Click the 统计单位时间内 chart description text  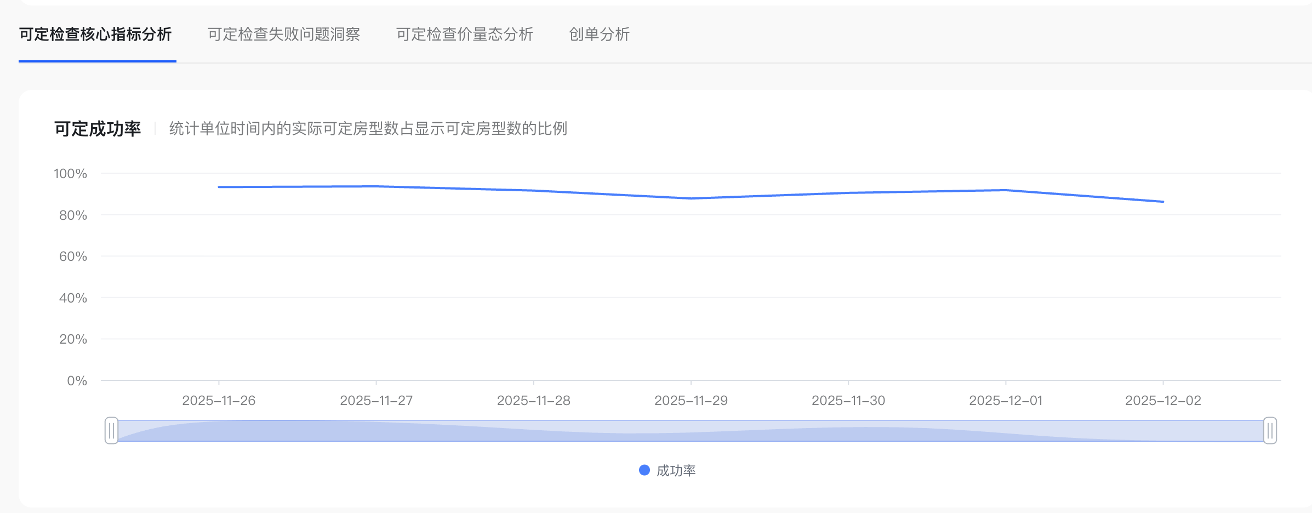(x=368, y=129)
